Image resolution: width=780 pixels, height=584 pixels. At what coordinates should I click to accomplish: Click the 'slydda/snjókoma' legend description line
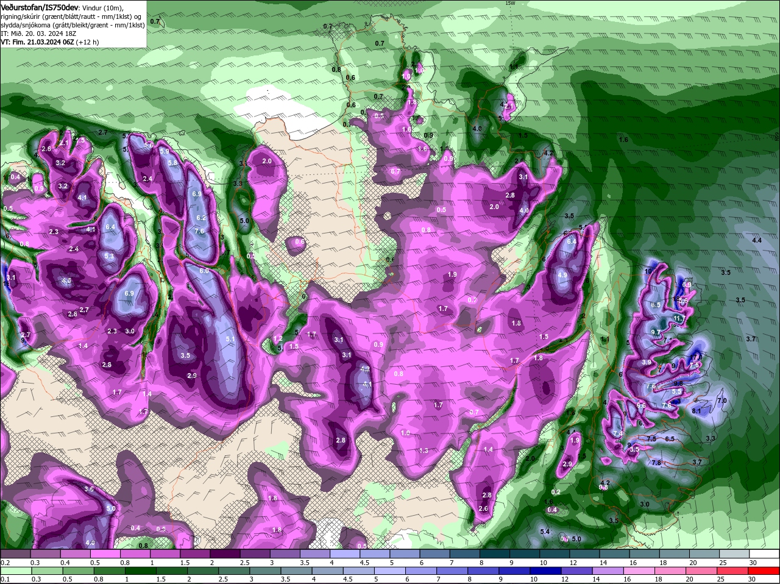point(73,25)
